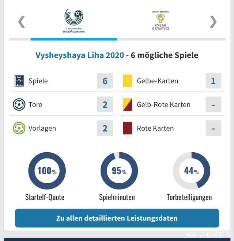
Task: Click the Gelbe-Karten count value 1
Action: [213, 81]
